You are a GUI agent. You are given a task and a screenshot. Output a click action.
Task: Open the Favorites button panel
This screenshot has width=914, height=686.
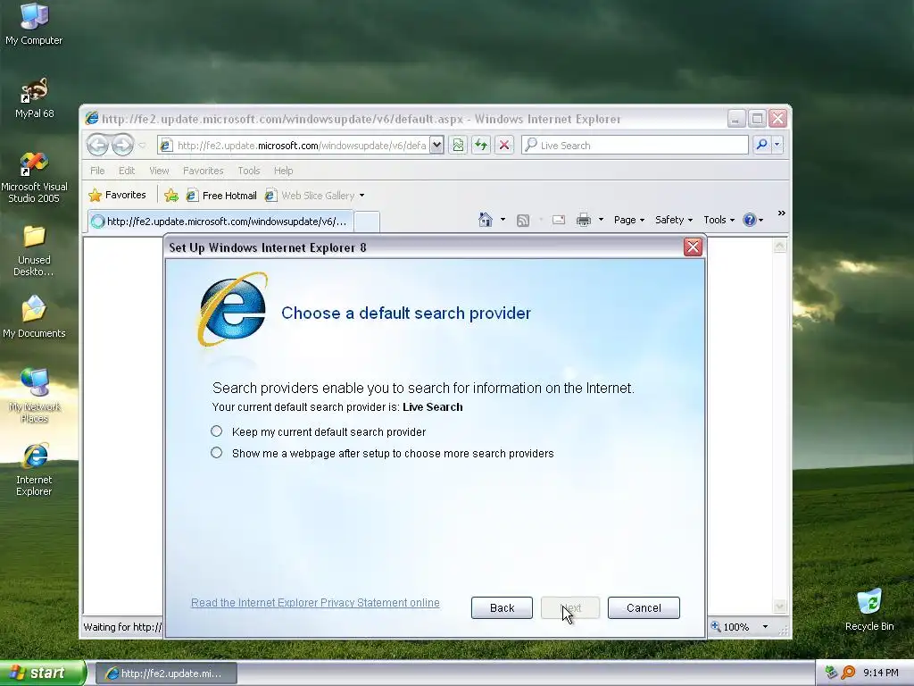pyautogui.click(x=118, y=195)
